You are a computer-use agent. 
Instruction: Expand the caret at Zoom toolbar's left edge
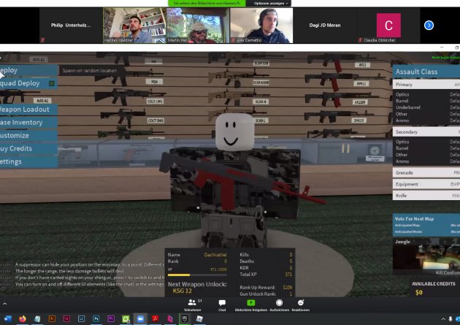(4, 304)
